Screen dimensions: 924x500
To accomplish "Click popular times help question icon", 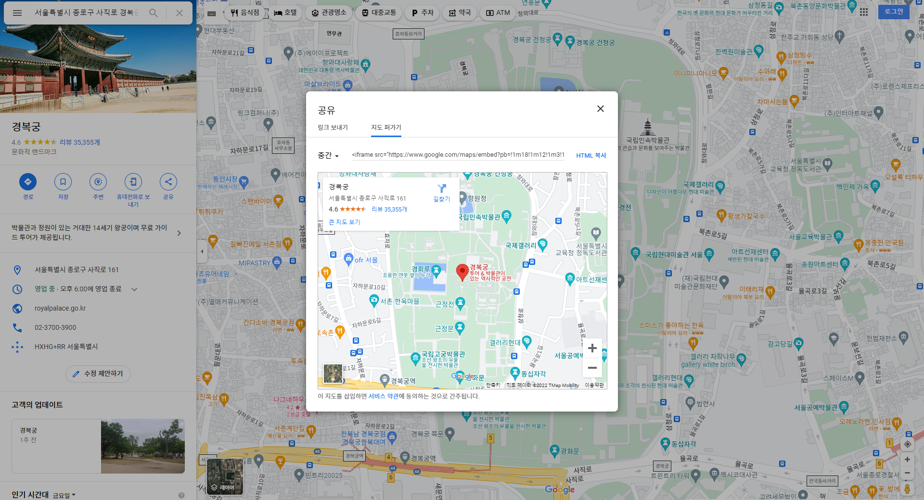I will tap(181, 495).
